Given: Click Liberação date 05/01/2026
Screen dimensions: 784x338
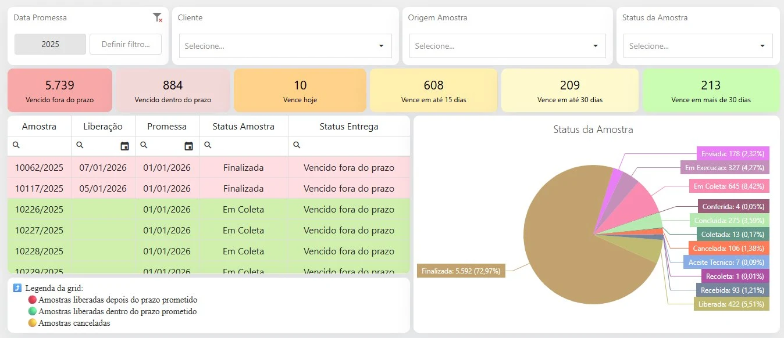Looking at the screenshot, I should tap(103, 188).
